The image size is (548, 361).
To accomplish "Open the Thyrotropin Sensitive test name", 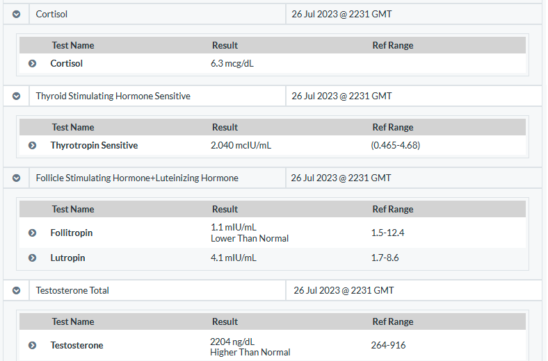I will pos(94,146).
